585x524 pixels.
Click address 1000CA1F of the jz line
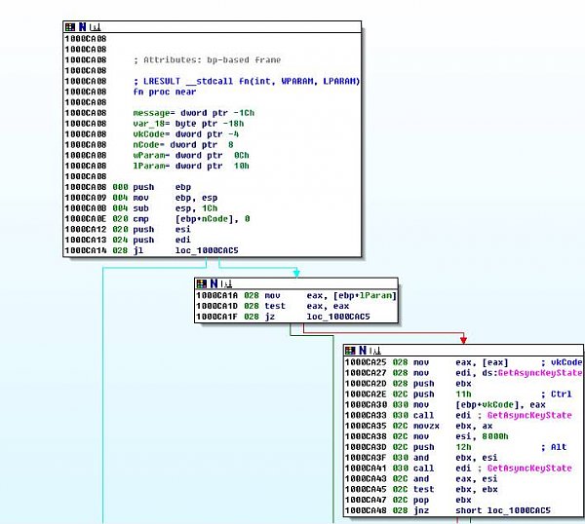pyautogui.click(x=217, y=317)
